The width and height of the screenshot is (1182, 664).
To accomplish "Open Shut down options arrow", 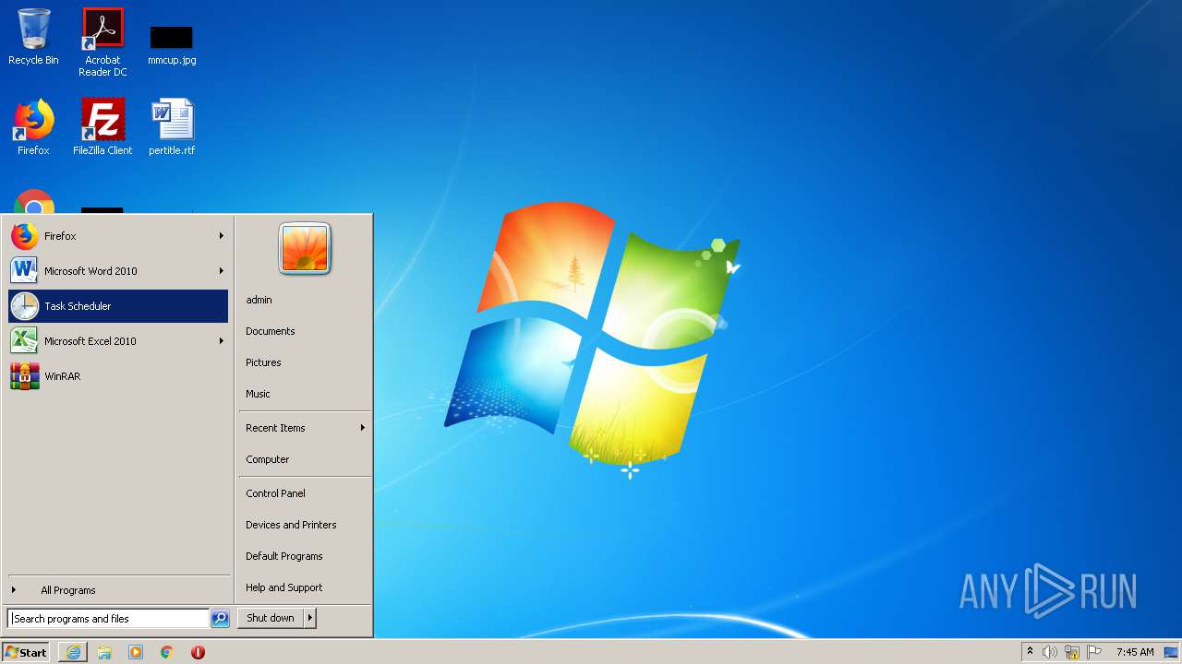I will click(x=310, y=618).
